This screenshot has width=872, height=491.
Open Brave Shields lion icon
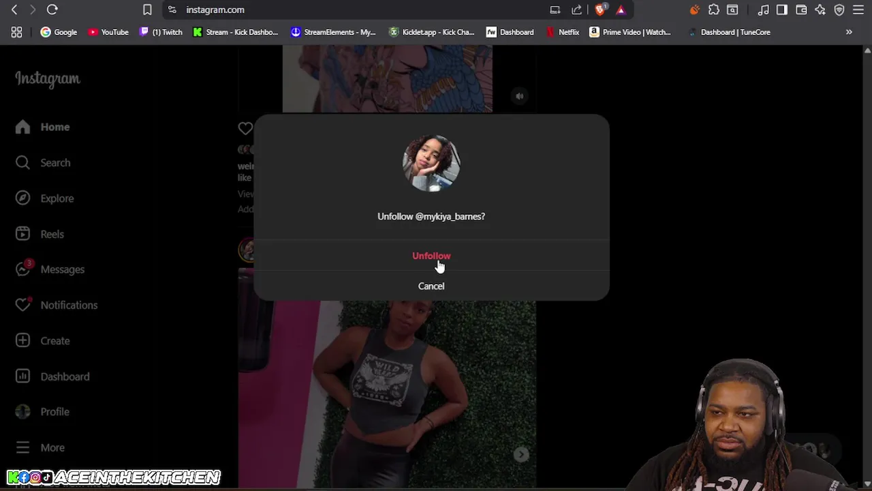600,10
